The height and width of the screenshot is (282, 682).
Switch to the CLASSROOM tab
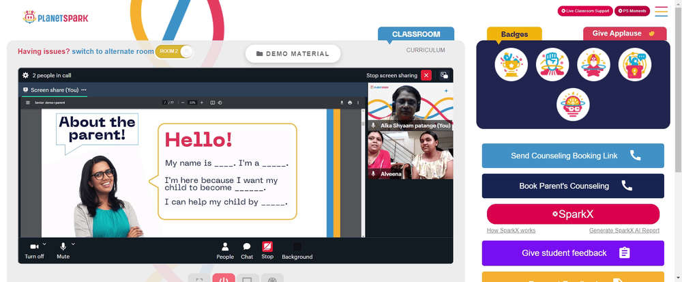(x=416, y=34)
